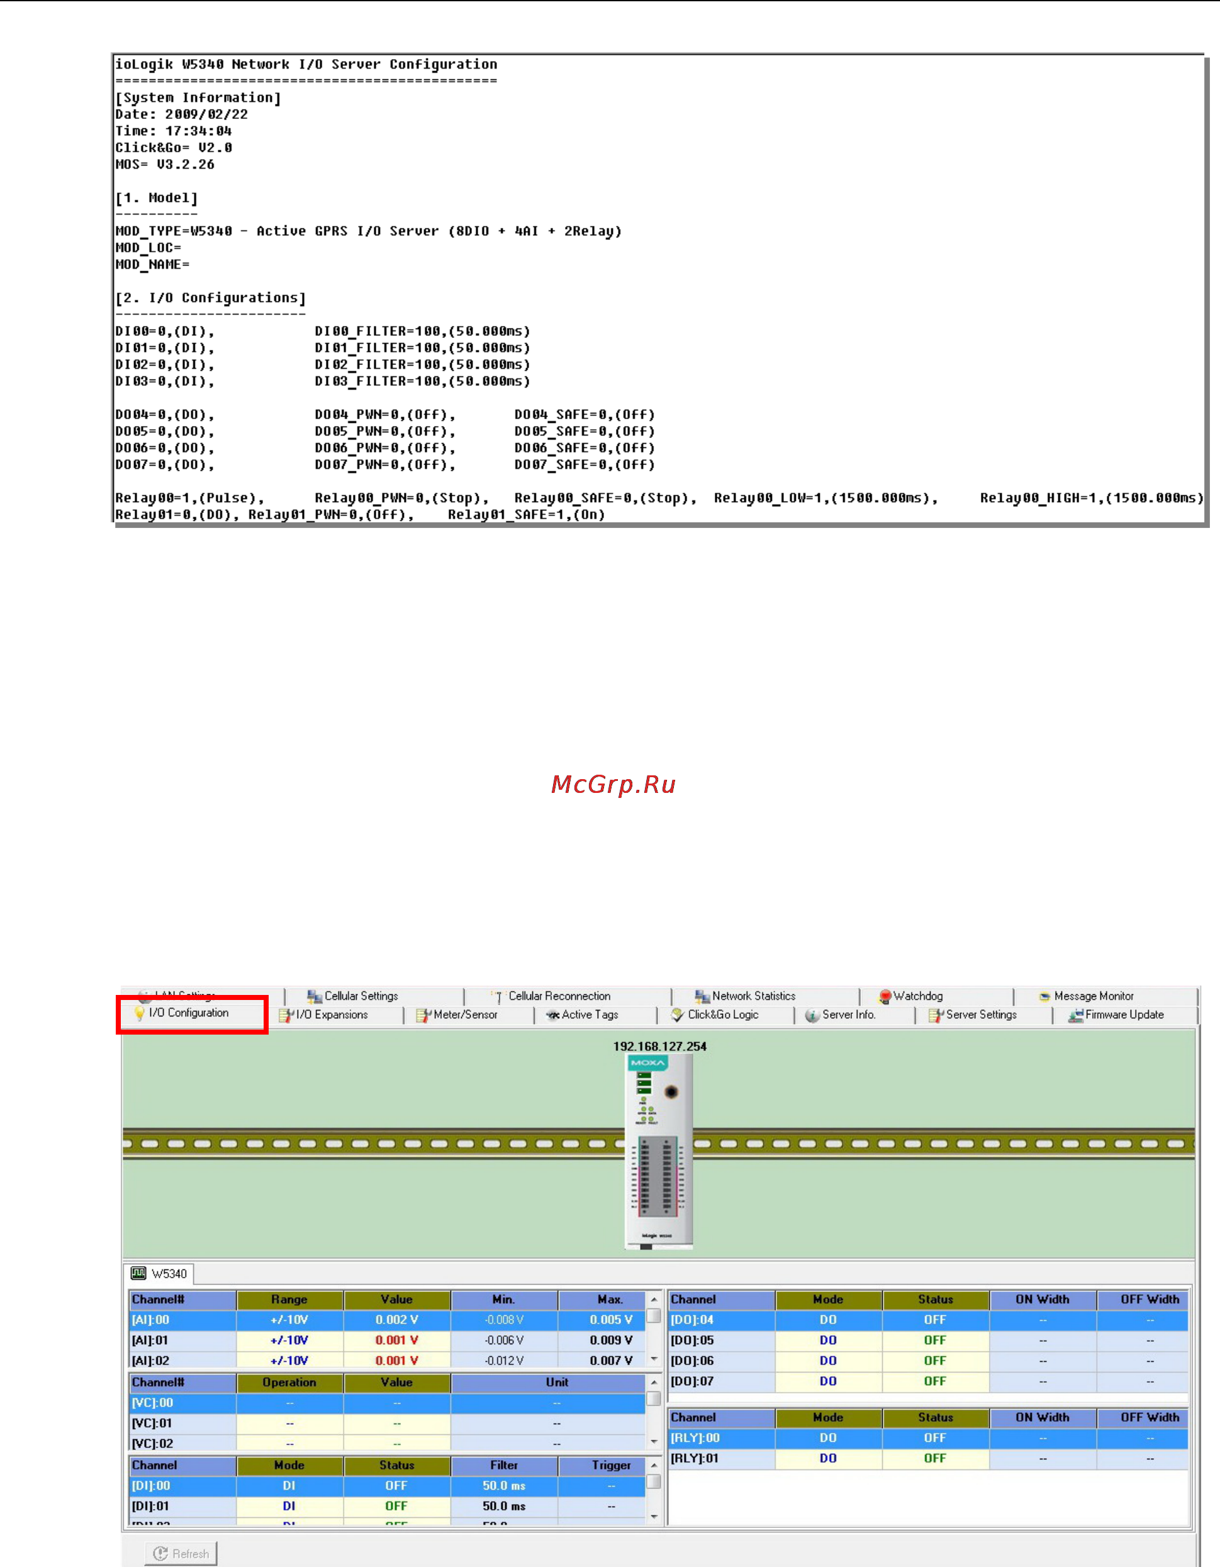Click the Cellular Settings network icon
This screenshot has height=1567, width=1220.
pyautogui.click(x=314, y=997)
